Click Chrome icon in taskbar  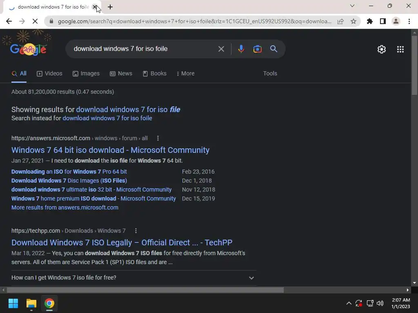[49, 303]
